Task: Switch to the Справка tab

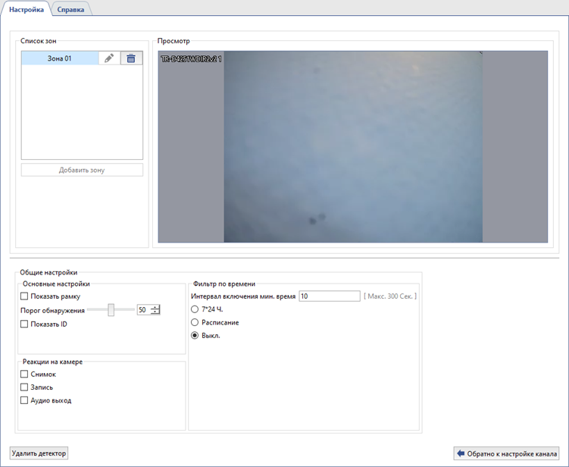Action: point(70,9)
